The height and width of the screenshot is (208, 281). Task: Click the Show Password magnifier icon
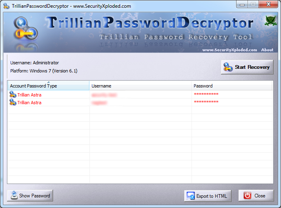tap(14, 195)
